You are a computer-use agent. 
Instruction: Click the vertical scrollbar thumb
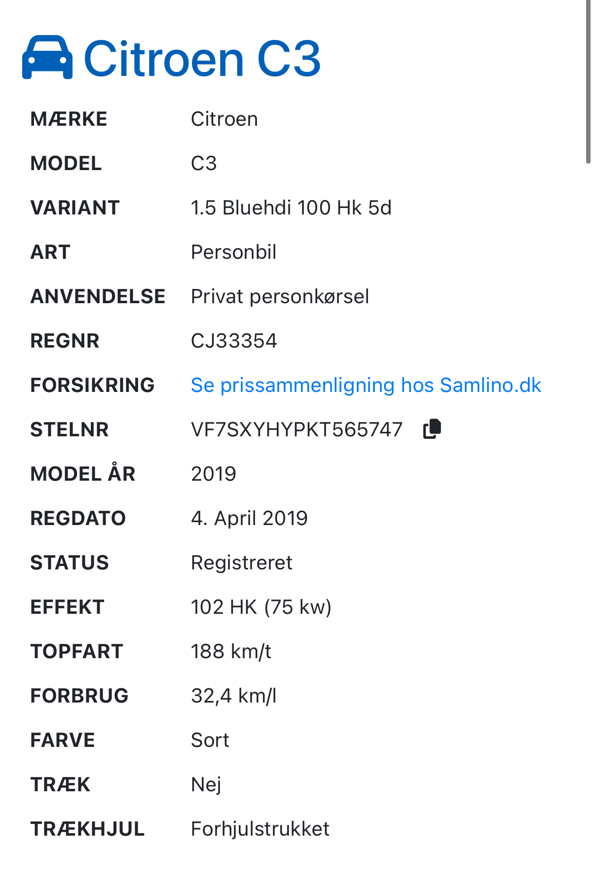pos(588,81)
